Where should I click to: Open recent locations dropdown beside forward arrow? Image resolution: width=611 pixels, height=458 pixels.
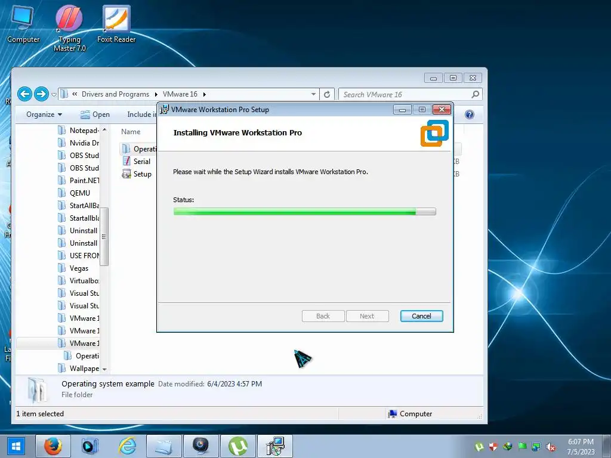[x=54, y=94]
